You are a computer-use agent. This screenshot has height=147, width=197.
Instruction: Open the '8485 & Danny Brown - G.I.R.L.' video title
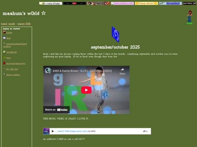pos(82,71)
